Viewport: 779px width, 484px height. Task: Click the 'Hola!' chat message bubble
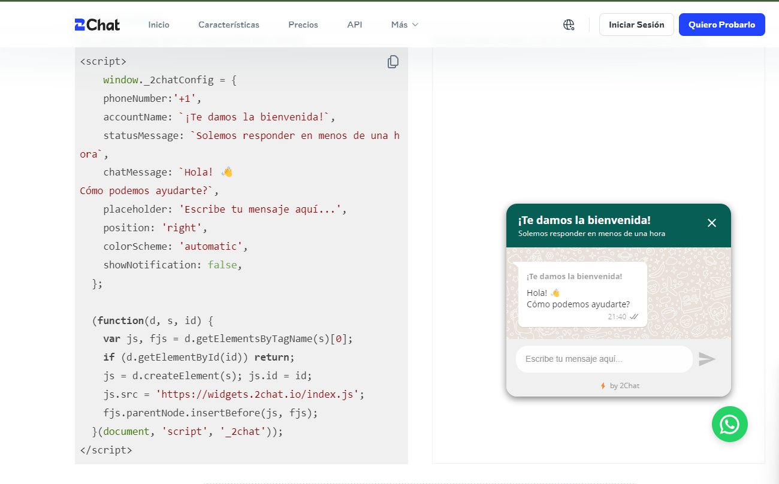pyautogui.click(x=582, y=294)
